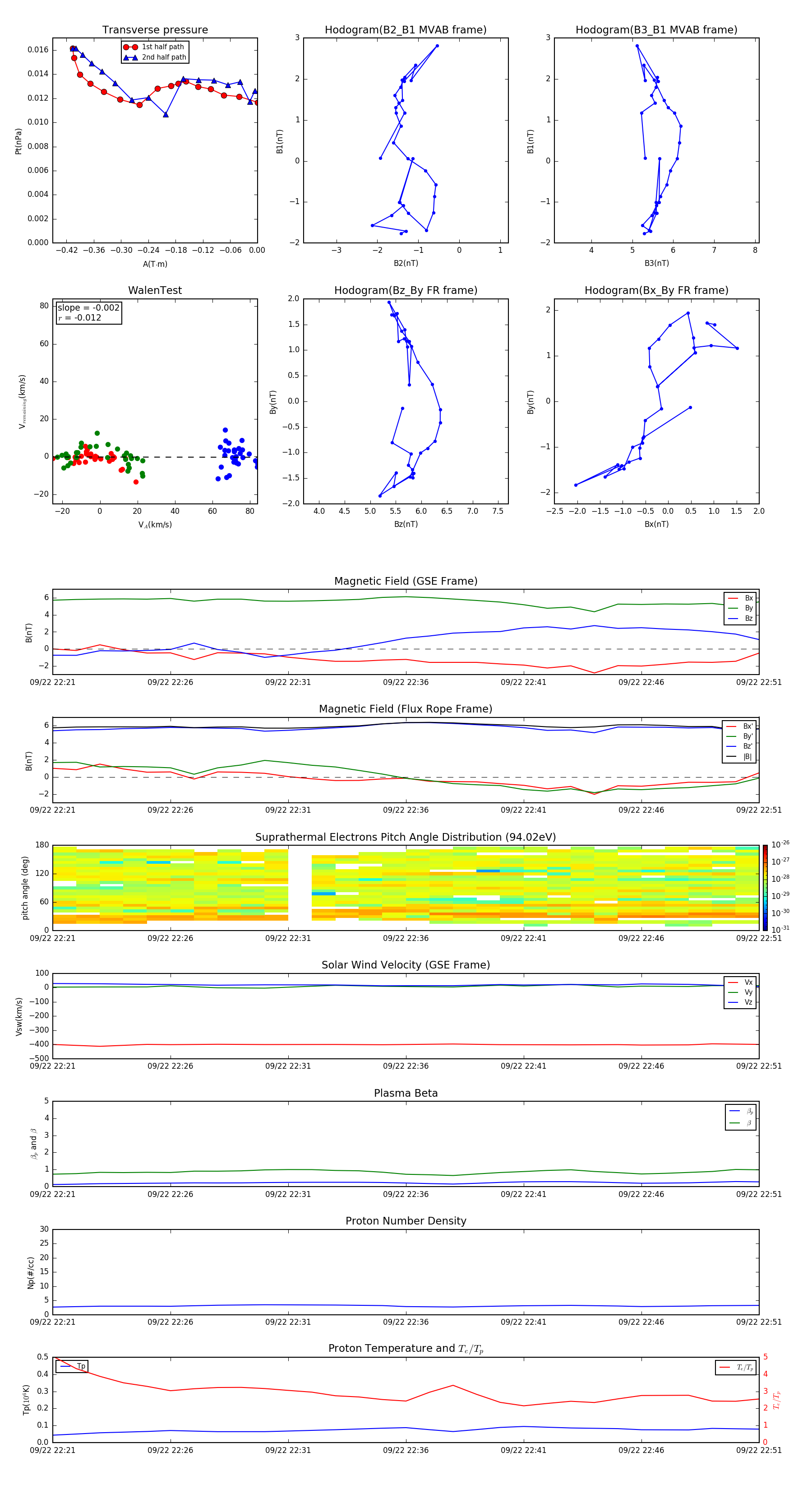812x1490 pixels.
Task: Click the "Tp(10^6K)" y-axis label
Action: [26, 1400]
